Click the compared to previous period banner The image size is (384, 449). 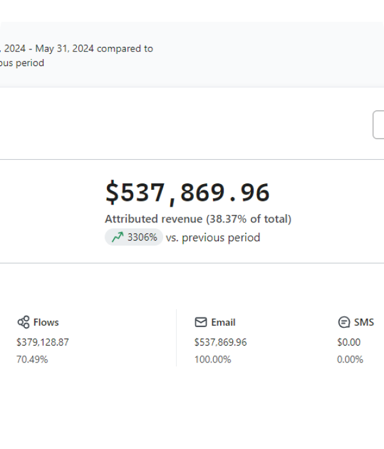coord(192,55)
